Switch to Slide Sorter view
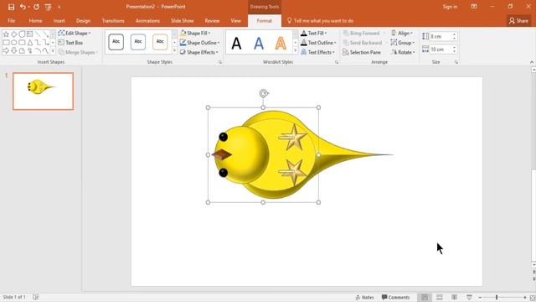 (439, 297)
